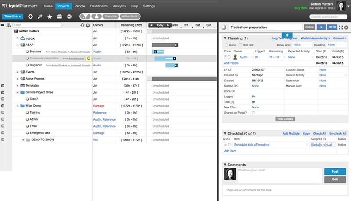The width and height of the screenshot is (351, 201).
Task: Check the Done checkbox in Planning
Action: 226,45
